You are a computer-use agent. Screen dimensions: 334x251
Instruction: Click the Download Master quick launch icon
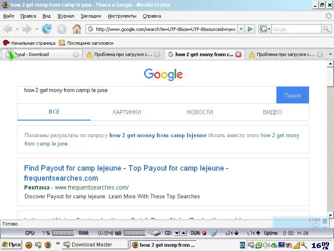point(38,245)
